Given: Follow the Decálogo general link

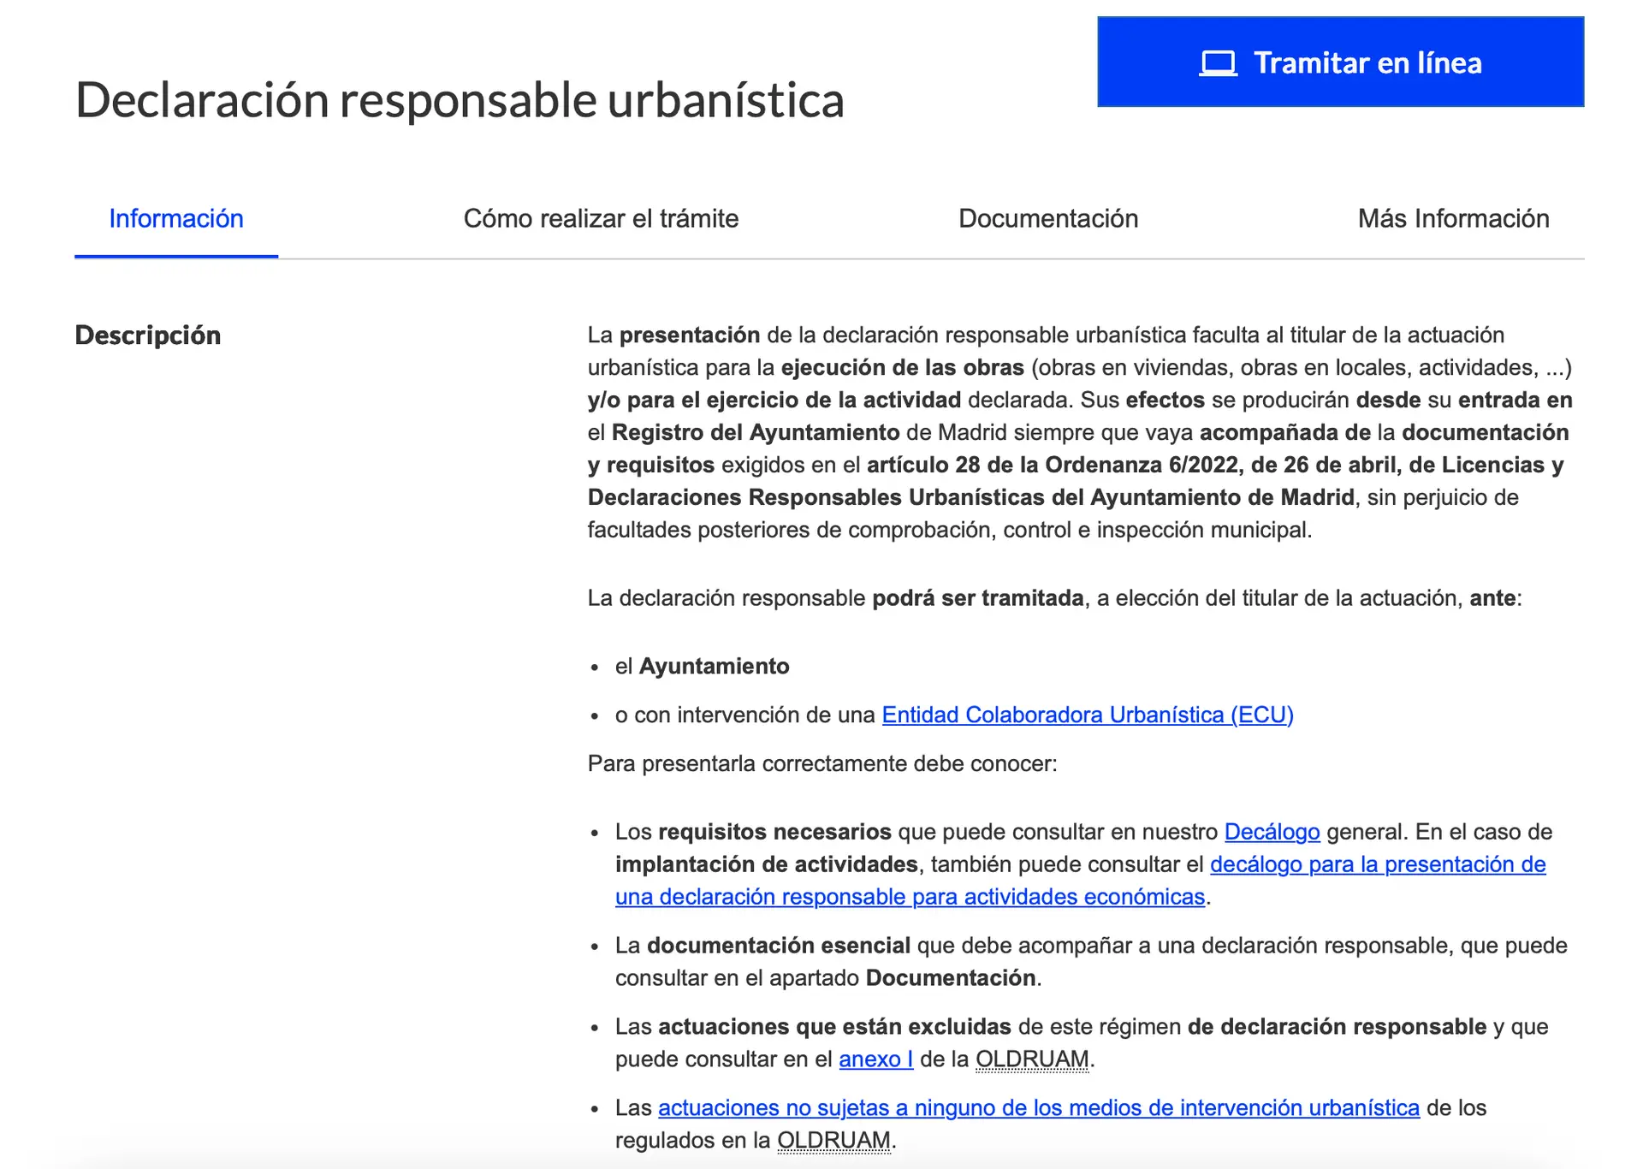Looking at the screenshot, I should pos(1272,833).
